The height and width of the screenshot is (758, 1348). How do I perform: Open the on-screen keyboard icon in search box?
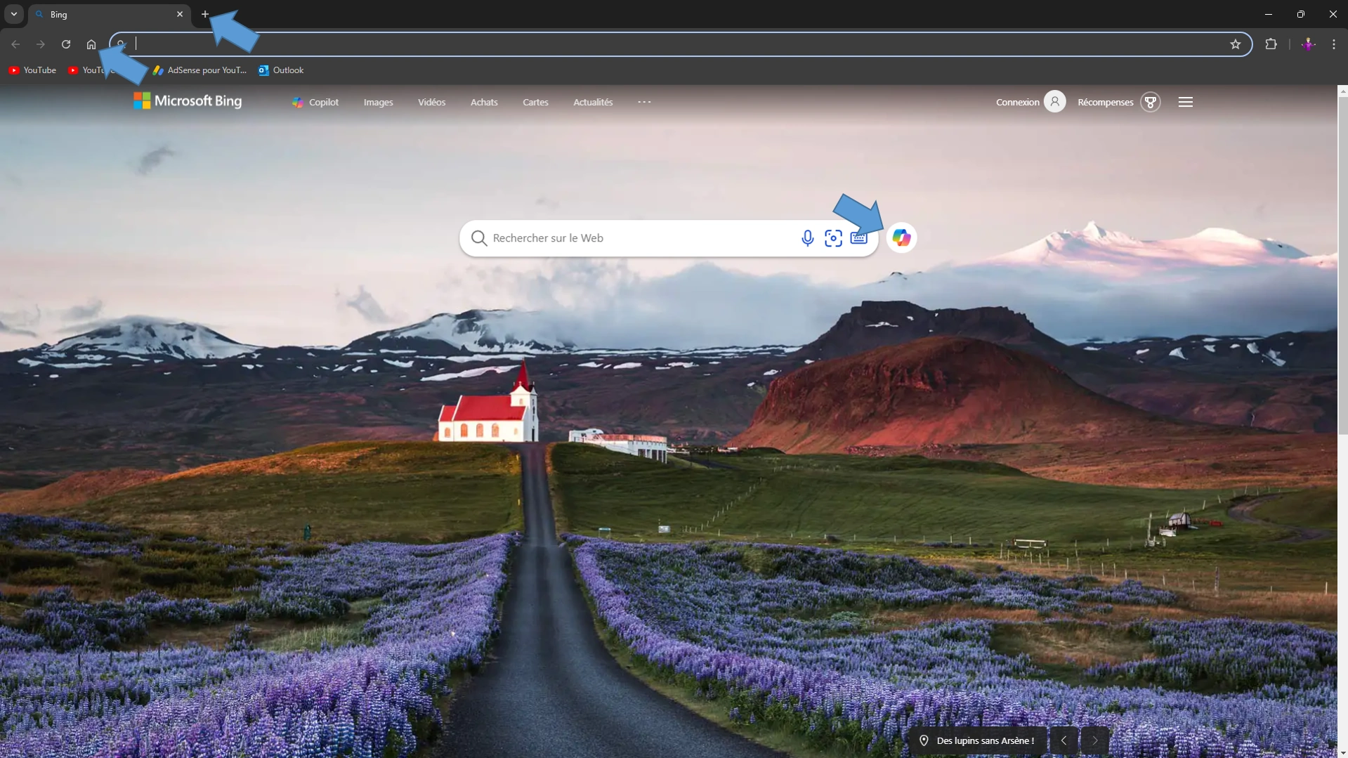tap(858, 239)
